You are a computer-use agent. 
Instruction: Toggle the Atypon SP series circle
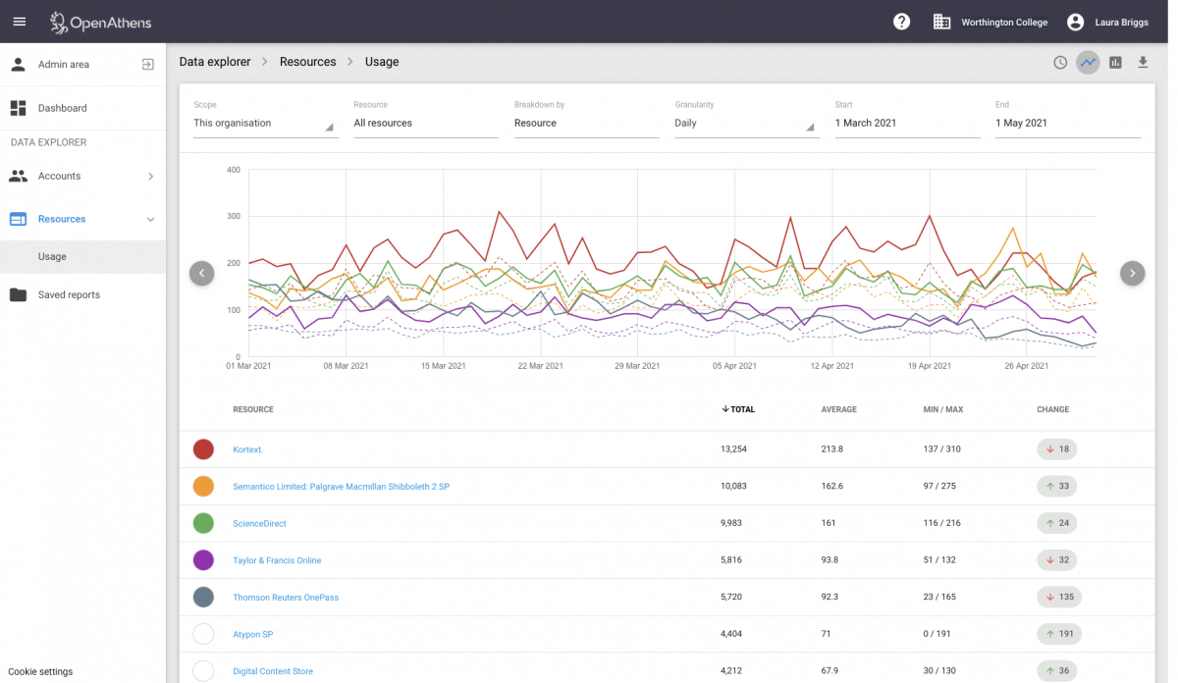pos(203,634)
